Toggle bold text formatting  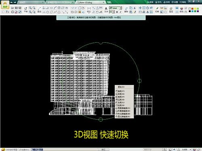click(117, 12)
